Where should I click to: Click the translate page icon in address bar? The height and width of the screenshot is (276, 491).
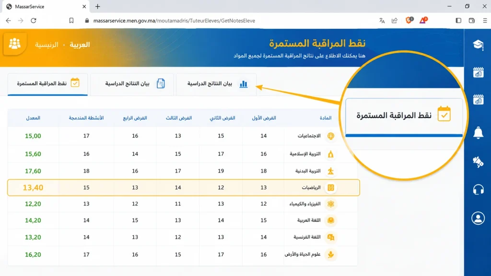pos(382,21)
